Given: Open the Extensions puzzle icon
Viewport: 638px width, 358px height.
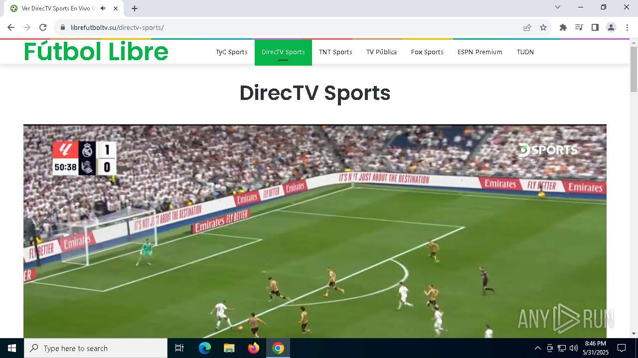Looking at the screenshot, I should [563, 27].
